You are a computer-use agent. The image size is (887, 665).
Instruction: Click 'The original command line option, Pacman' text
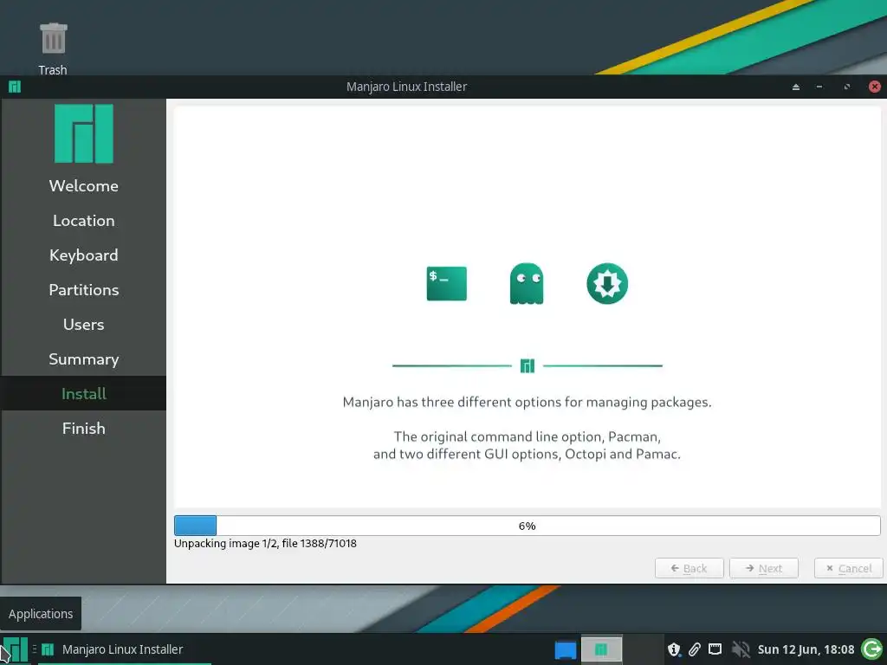tap(528, 436)
